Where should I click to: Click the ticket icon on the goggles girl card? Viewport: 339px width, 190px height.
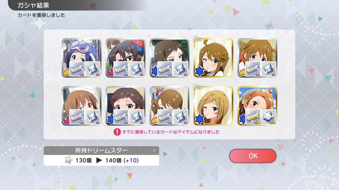[77, 69]
